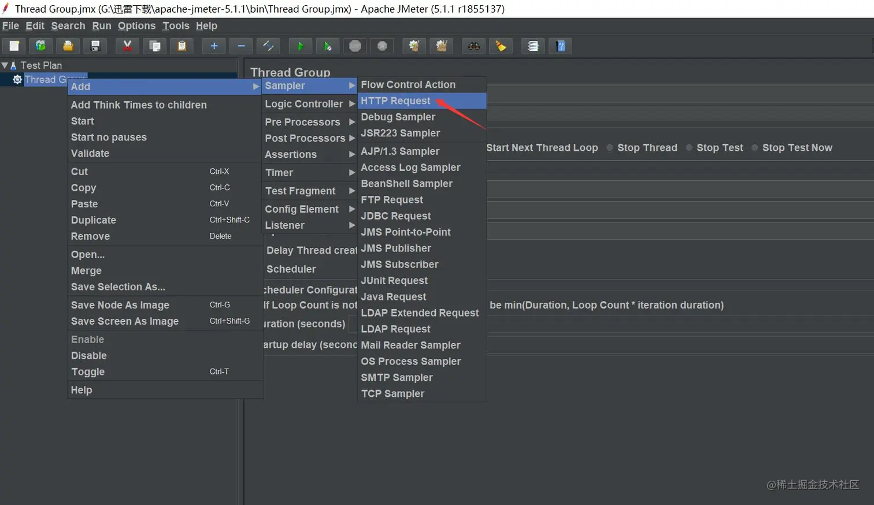Select the Stop Test Now radio button
874x505 pixels.
click(x=754, y=148)
